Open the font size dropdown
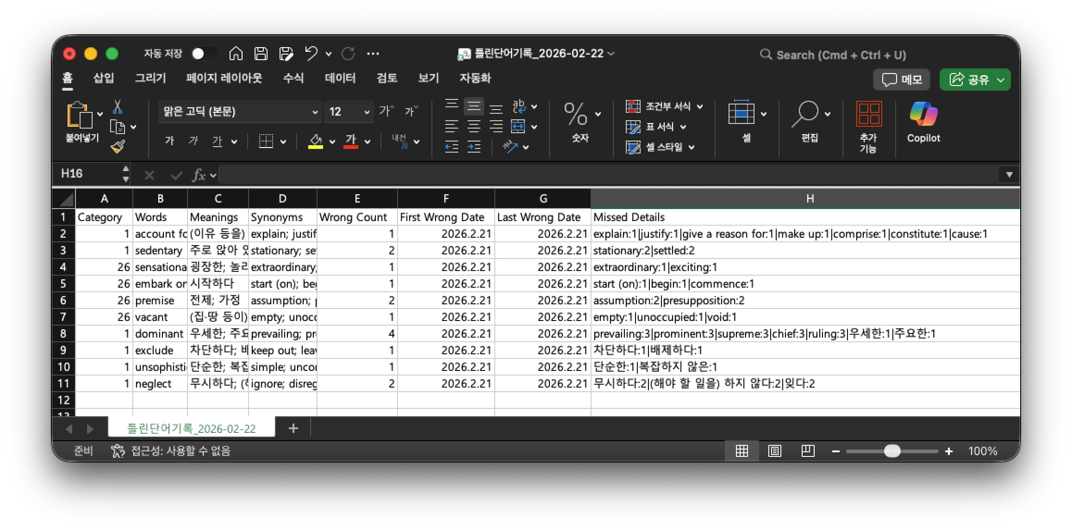This screenshot has height=530, width=1072. click(x=367, y=112)
